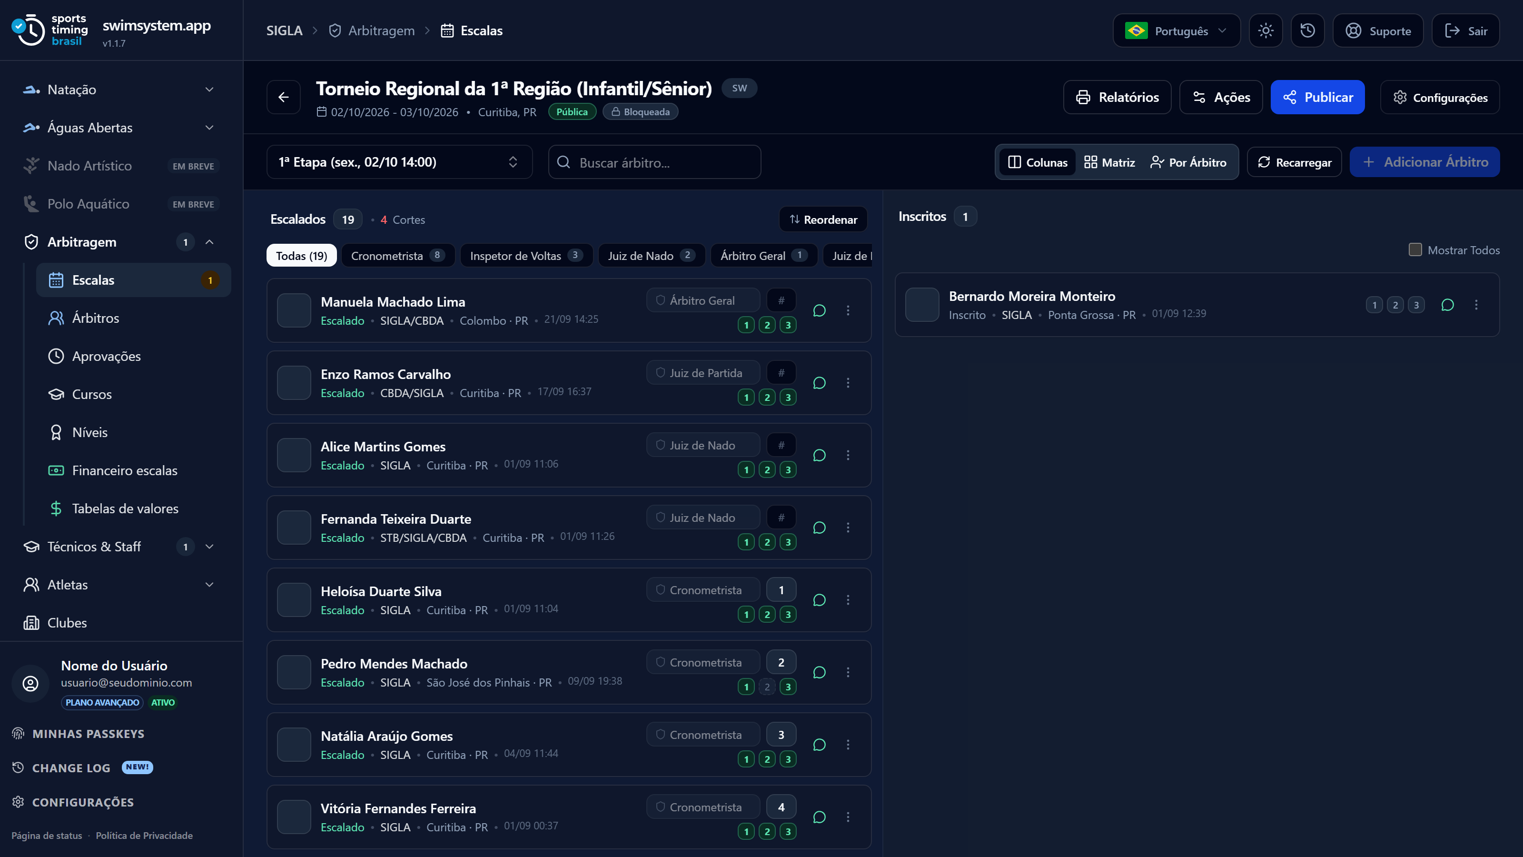Open the Português language dropdown
The width and height of the screenshot is (1523, 857).
(1177, 31)
